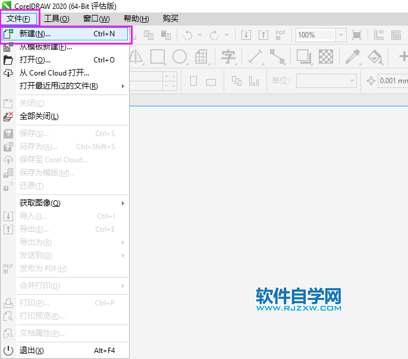The width and height of the screenshot is (408, 359).
Task: Select landscape page orientation icon
Action: 211,82
